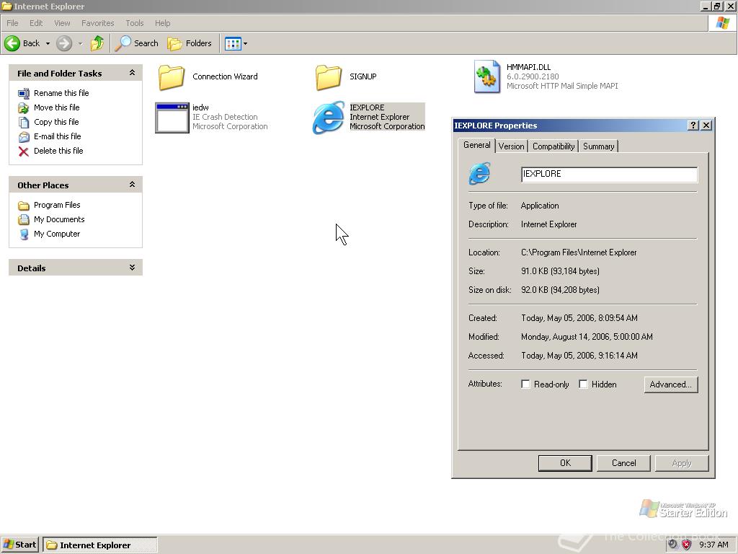Click the Rename this file link

click(61, 93)
